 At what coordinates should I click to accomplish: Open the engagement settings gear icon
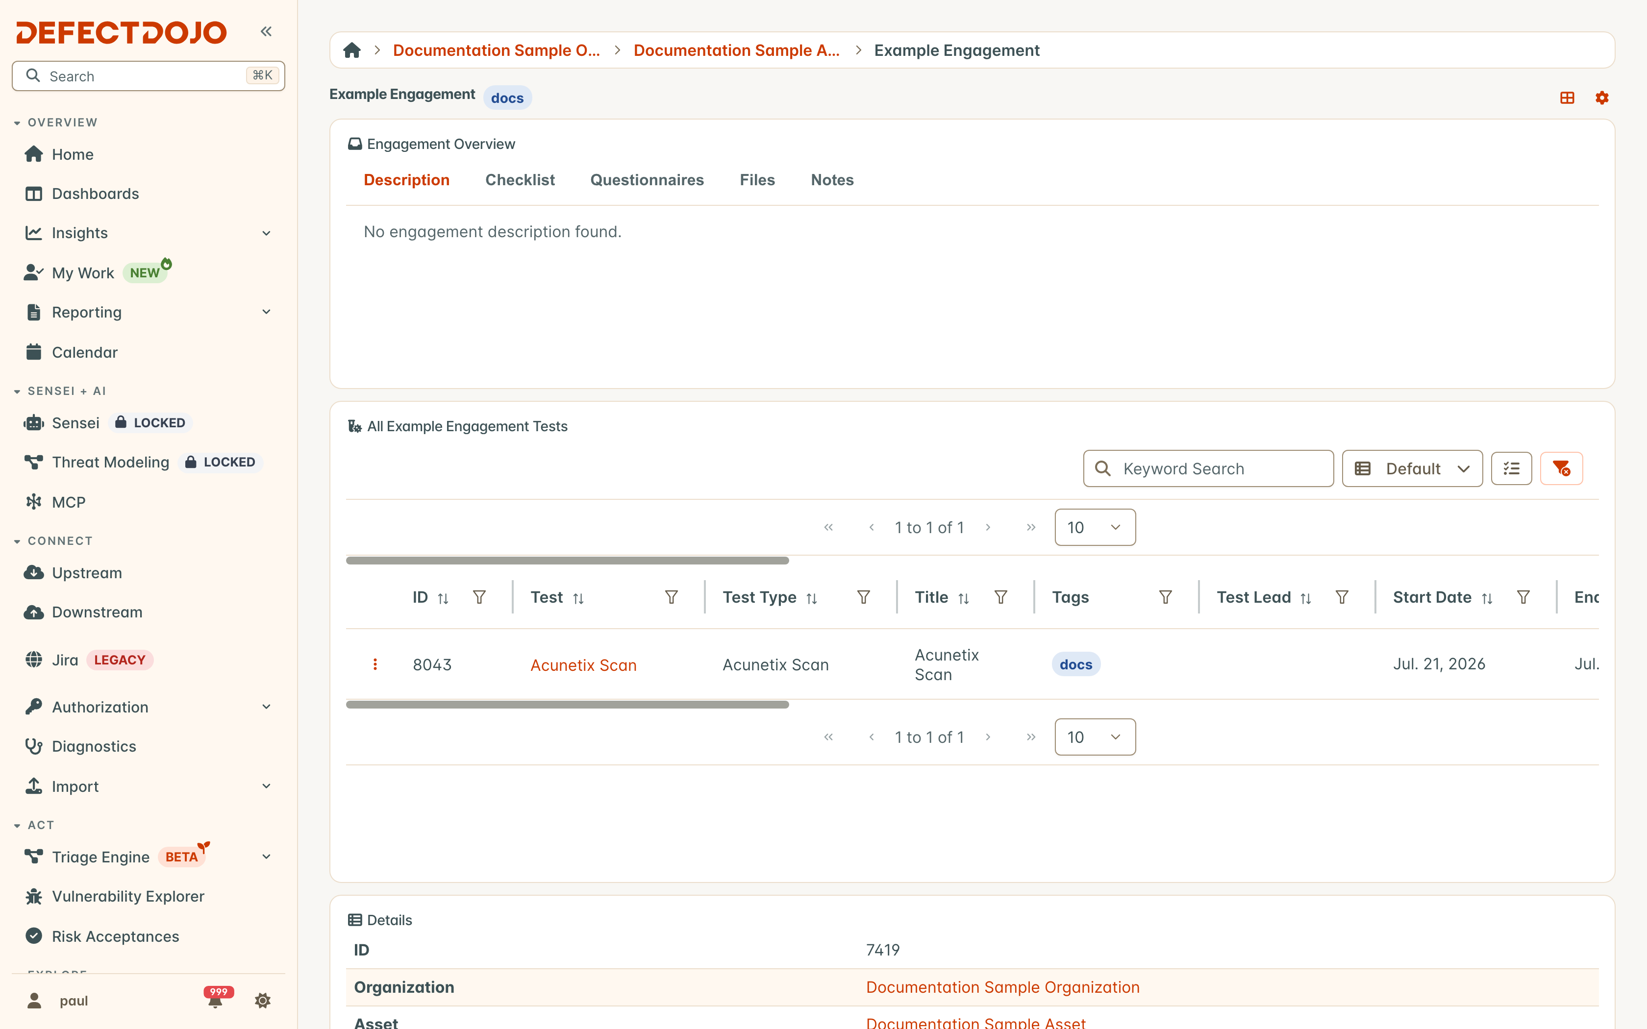pos(1602,98)
